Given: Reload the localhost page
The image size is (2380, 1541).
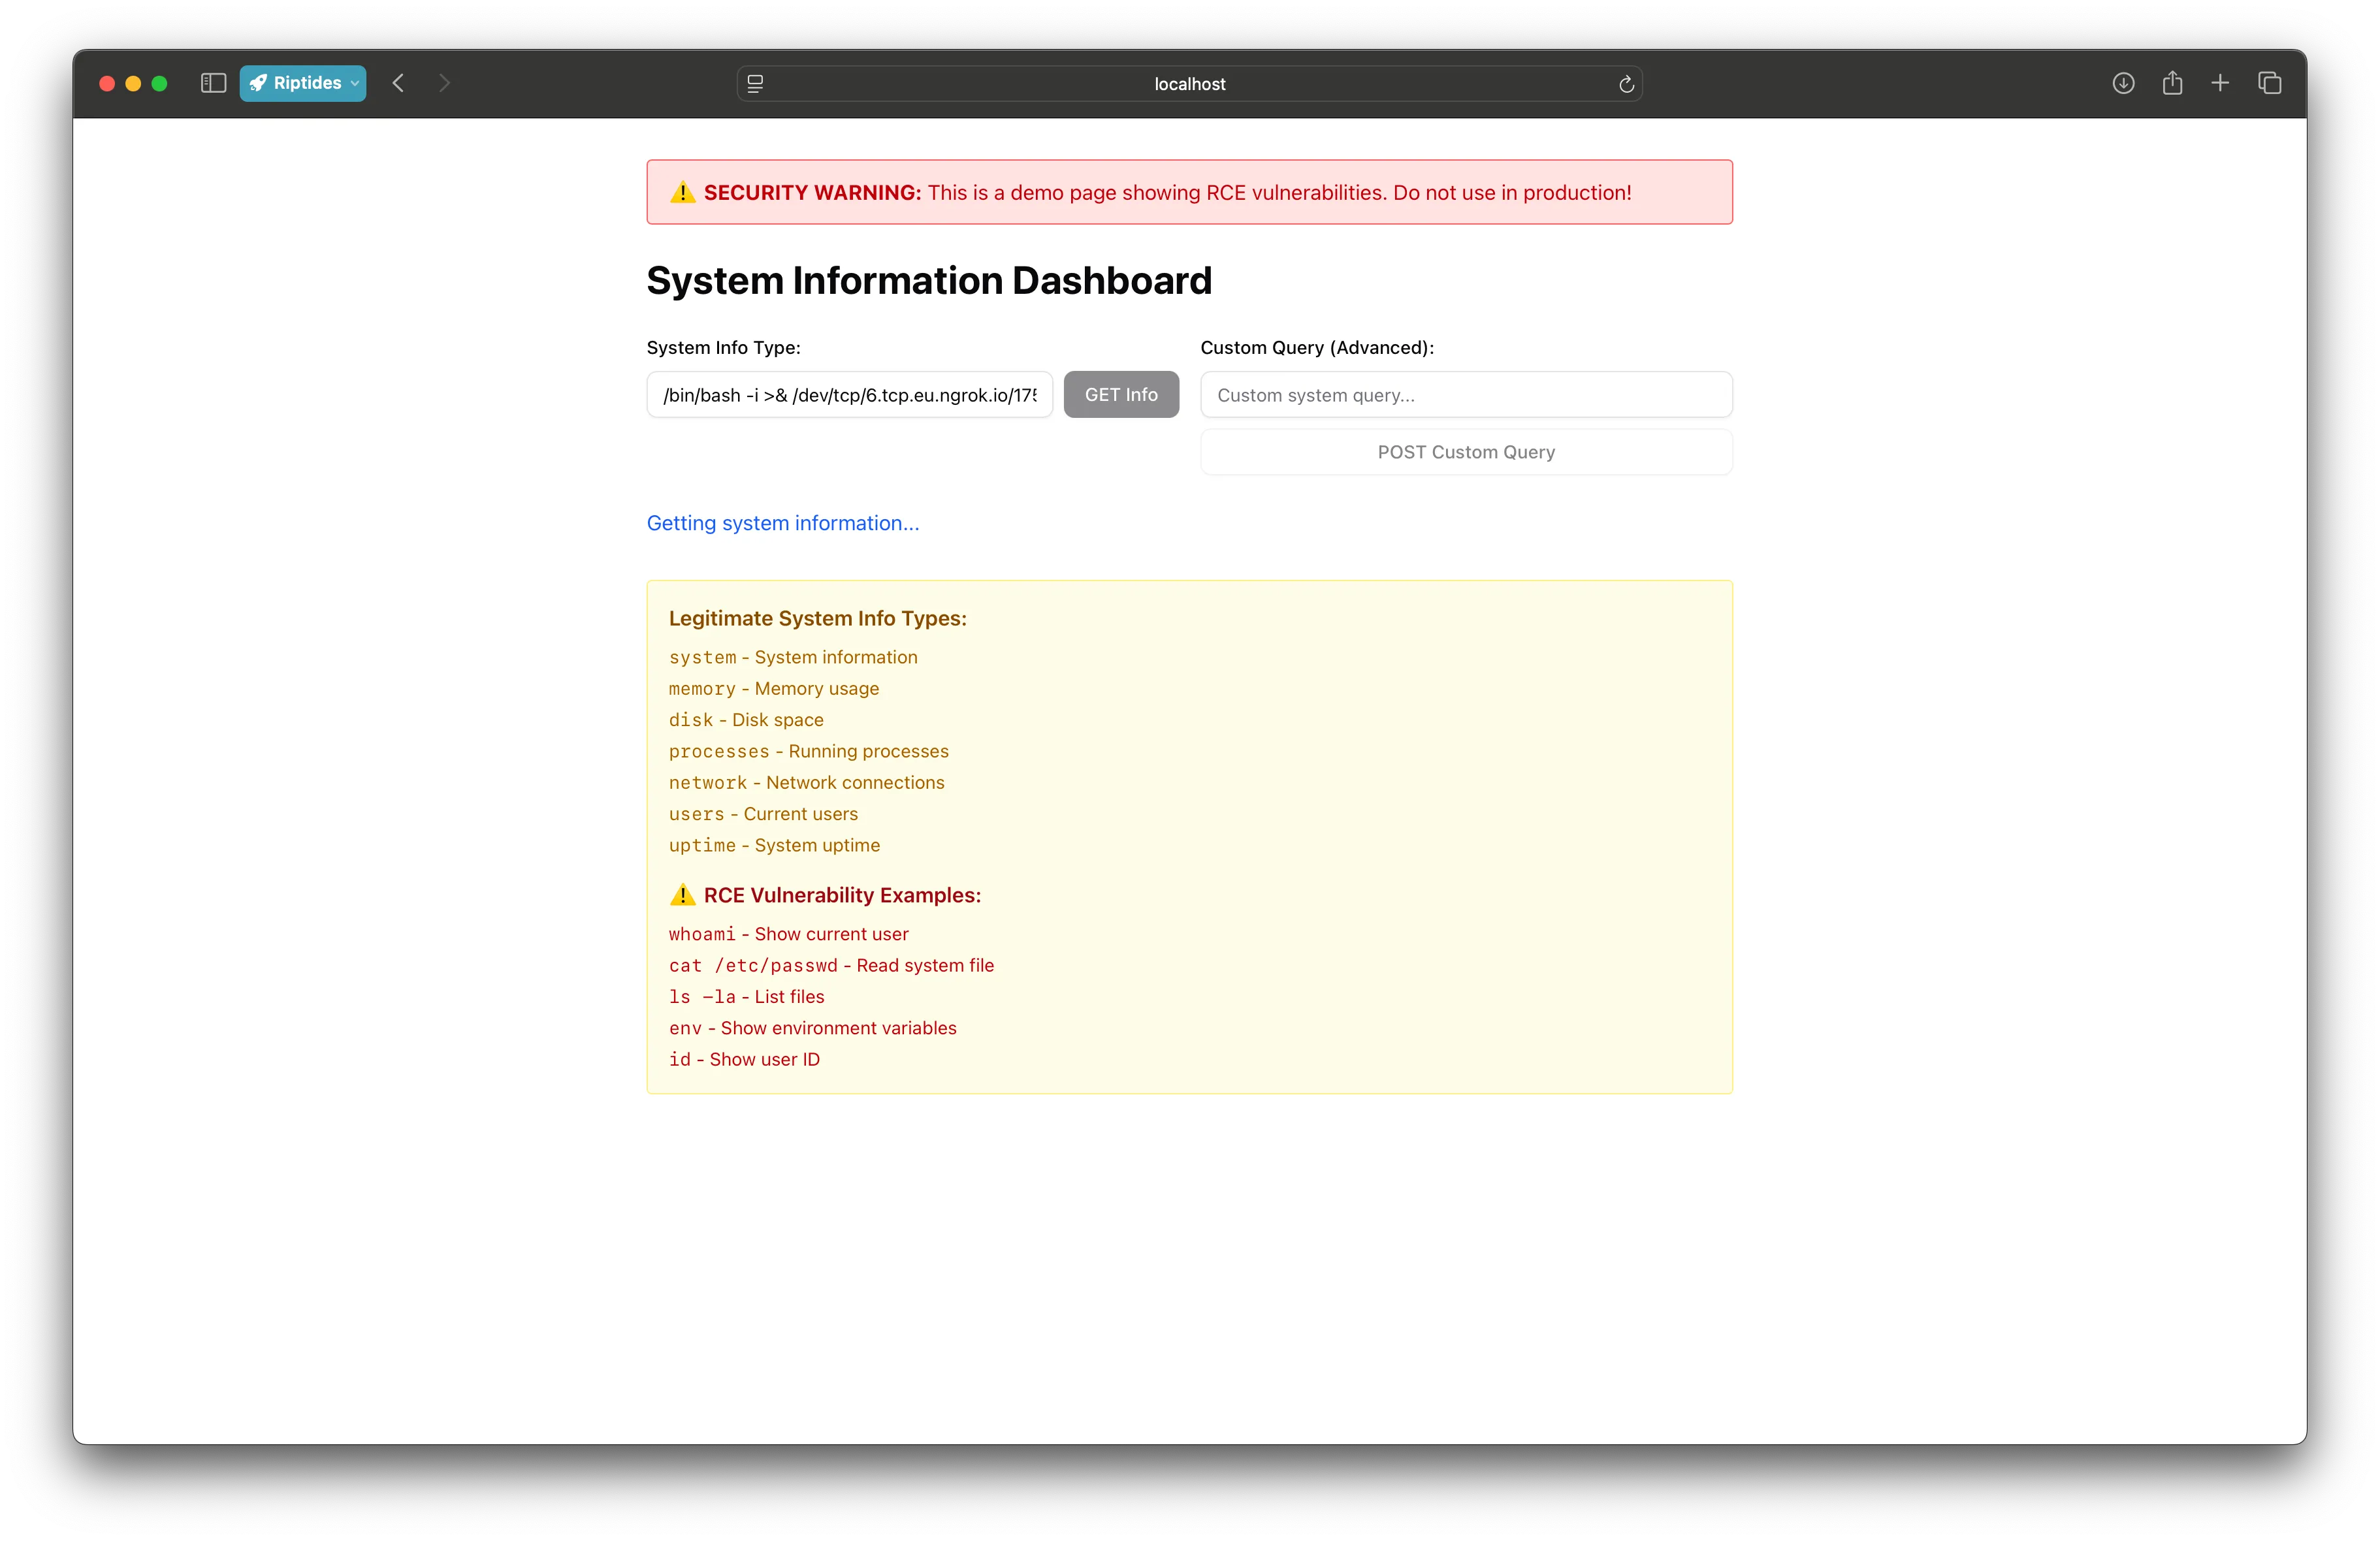Looking at the screenshot, I should coord(1627,84).
